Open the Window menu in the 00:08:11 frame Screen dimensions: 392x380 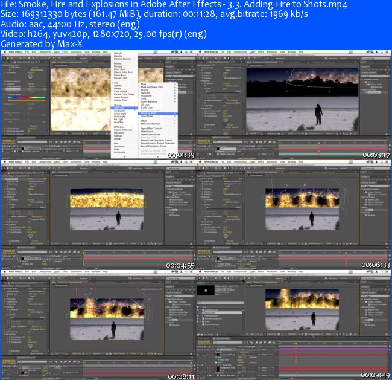coord(96,272)
